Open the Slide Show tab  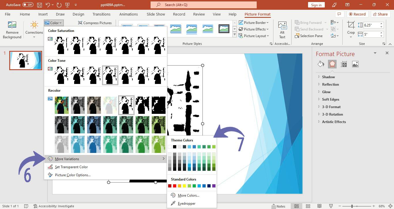[x=156, y=14]
